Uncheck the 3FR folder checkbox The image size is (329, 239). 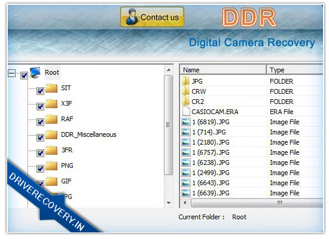[40, 153]
